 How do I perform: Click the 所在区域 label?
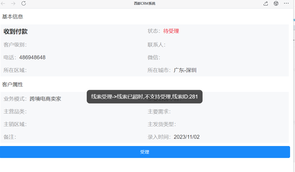15,70
